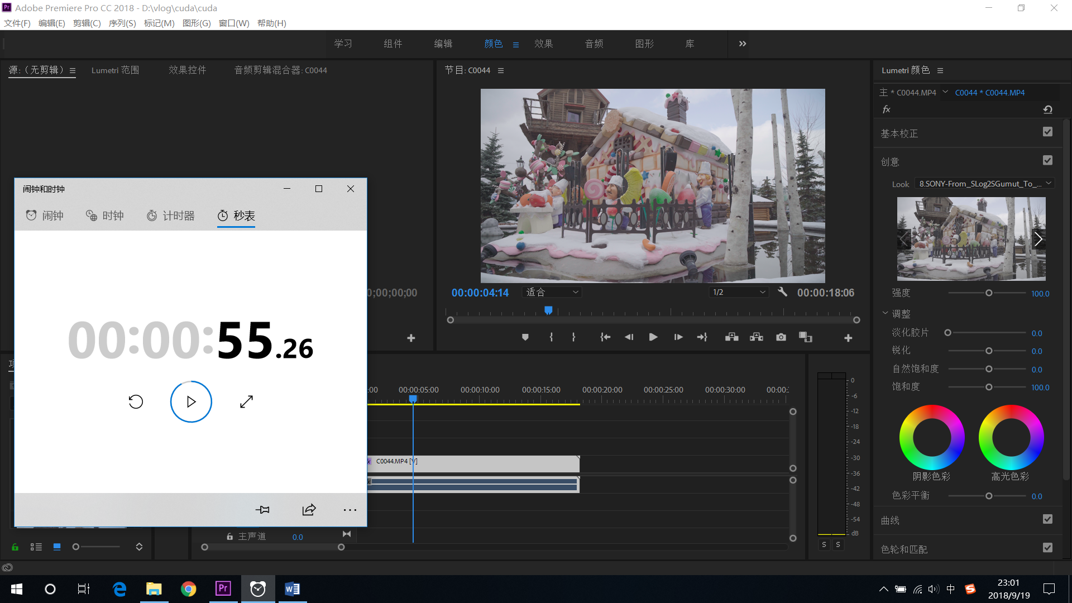Switch to the 效果 workspace tab
The width and height of the screenshot is (1072, 603).
pos(543,44)
